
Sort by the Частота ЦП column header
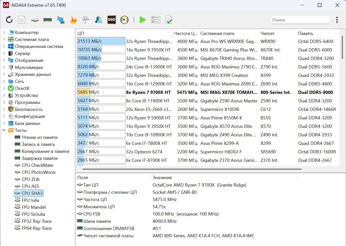pos(185,33)
